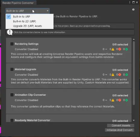Click the exclamation info bubble icon
Screen dimensions: 140x137
10,32
